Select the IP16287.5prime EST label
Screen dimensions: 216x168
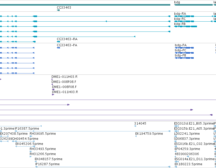[47, 164]
